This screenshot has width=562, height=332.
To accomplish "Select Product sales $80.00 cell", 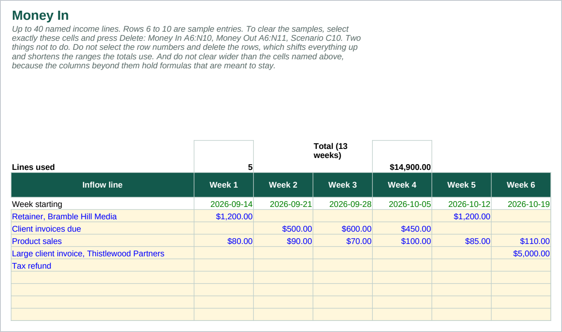I will [224, 241].
